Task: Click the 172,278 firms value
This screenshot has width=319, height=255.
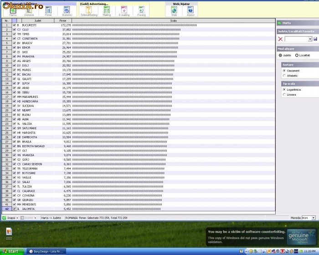Action: click(x=66, y=25)
